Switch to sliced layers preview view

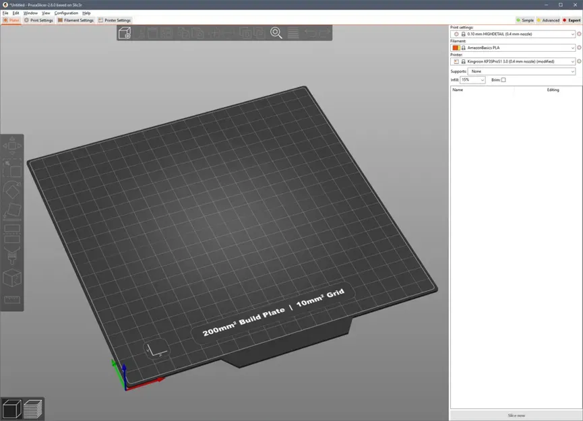(33, 408)
